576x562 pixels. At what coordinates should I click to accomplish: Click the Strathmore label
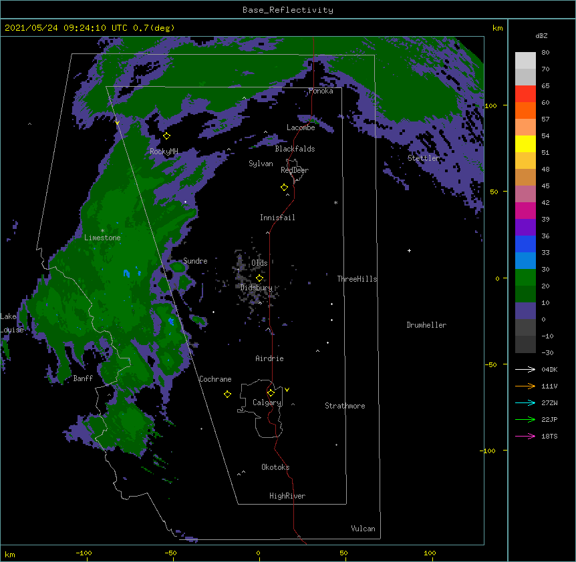(x=345, y=406)
